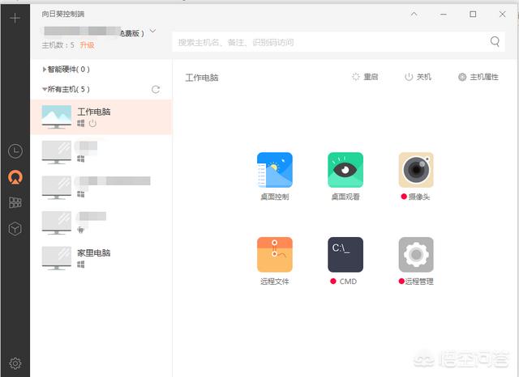The image size is (519, 377).
Task: Click the search magnifier icon
Action: click(x=495, y=41)
